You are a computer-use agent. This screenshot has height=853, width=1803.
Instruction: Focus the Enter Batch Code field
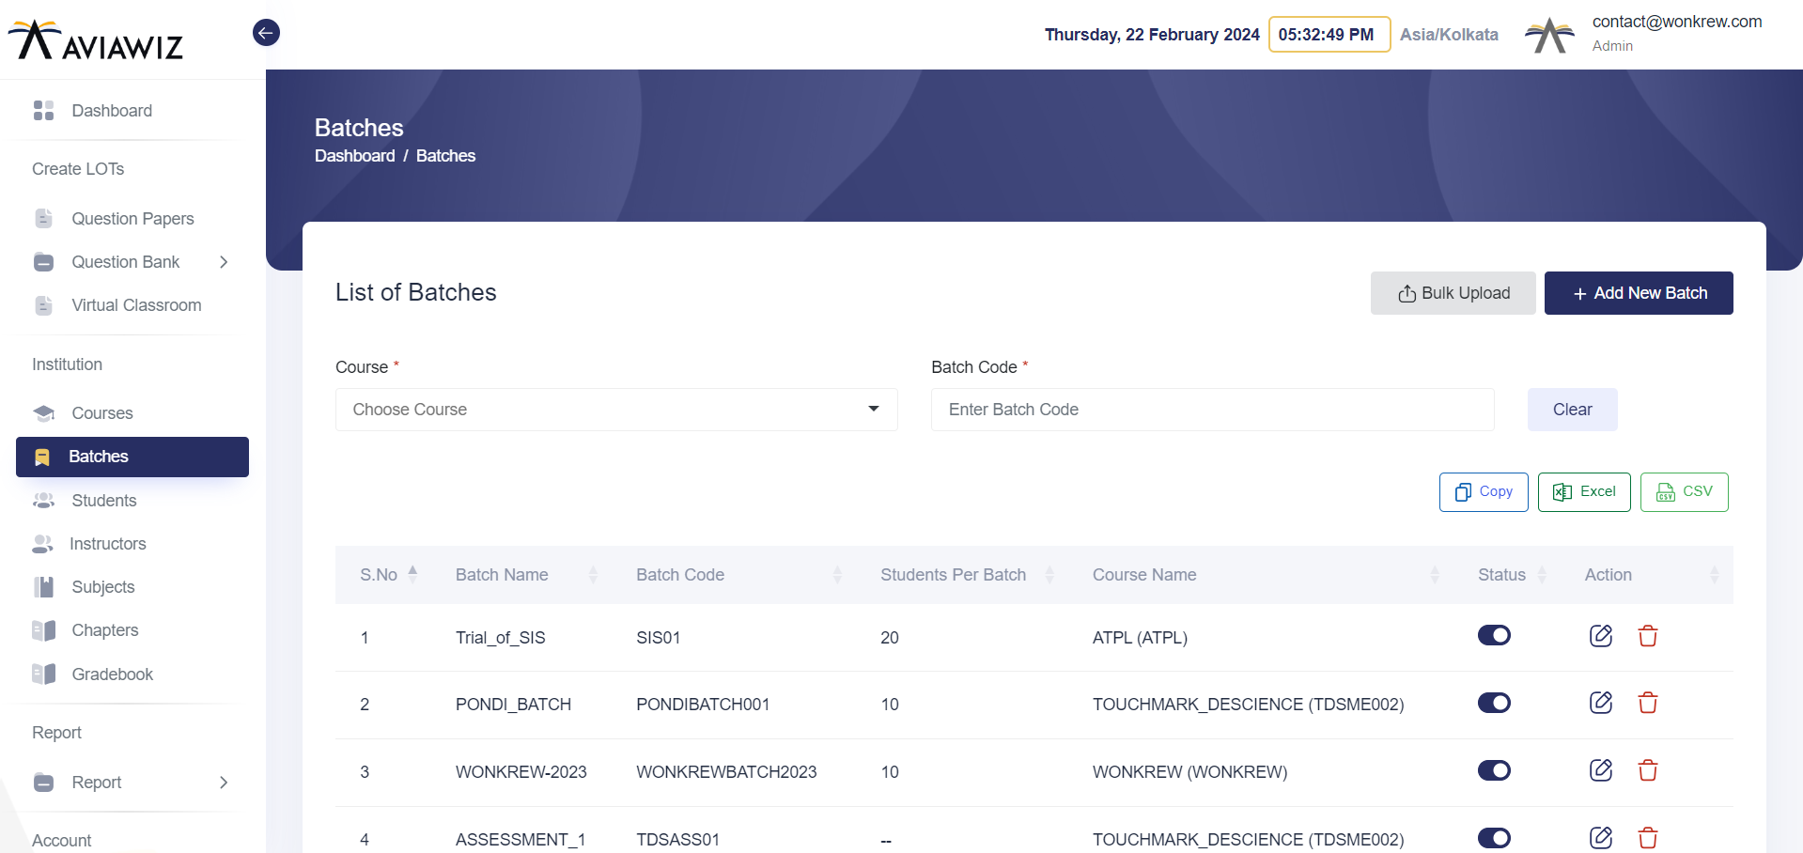[x=1212, y=410]
